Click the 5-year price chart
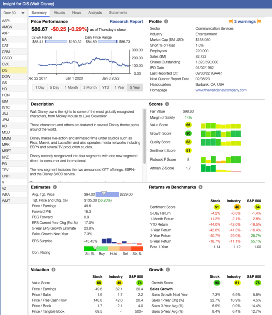The height and width of the screenshot is (315, 272). [84, 62]
